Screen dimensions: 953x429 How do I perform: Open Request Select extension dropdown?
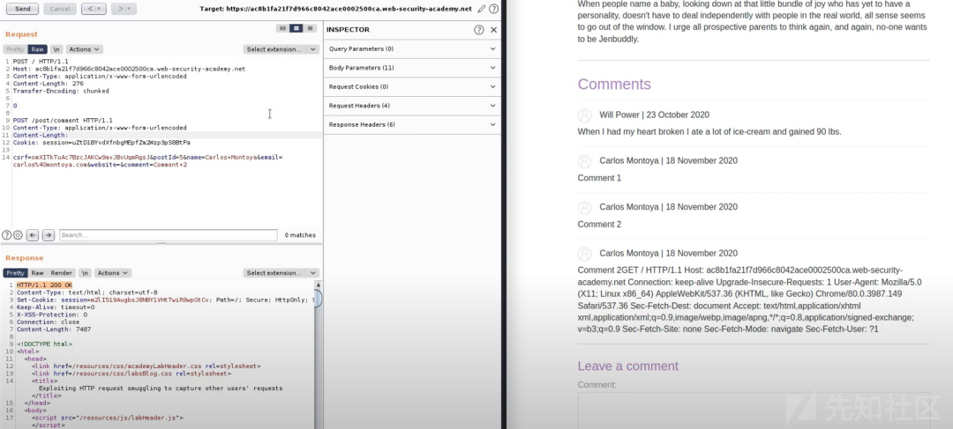click(x=281, y=49)
